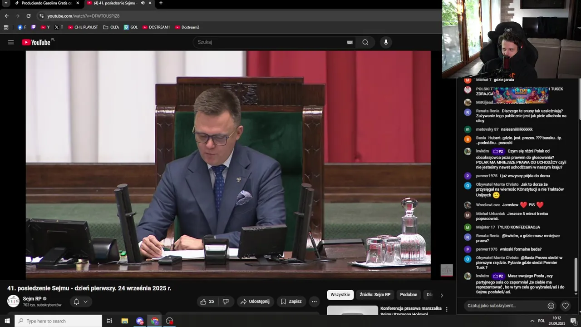
Task: Click the Windows taskbar search box
Action: [58, 321]
